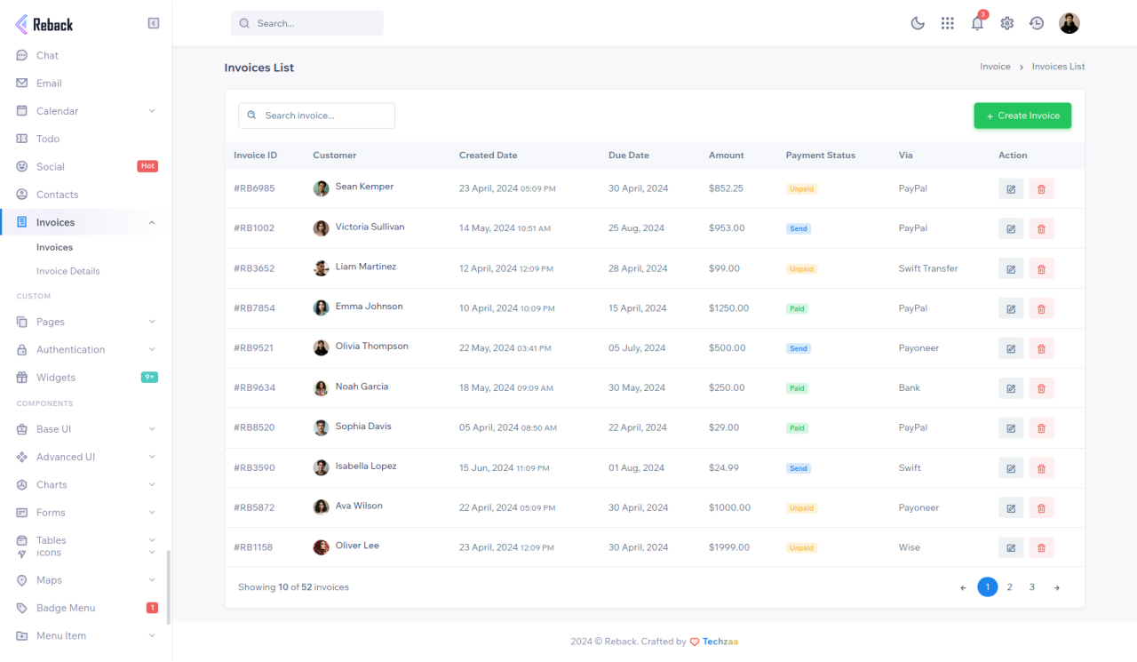Image resolution: width=1137 pixels, height=662 pixels.
Task: Expand the Calendar sidebar menu
Action: (x=85, y=111)
